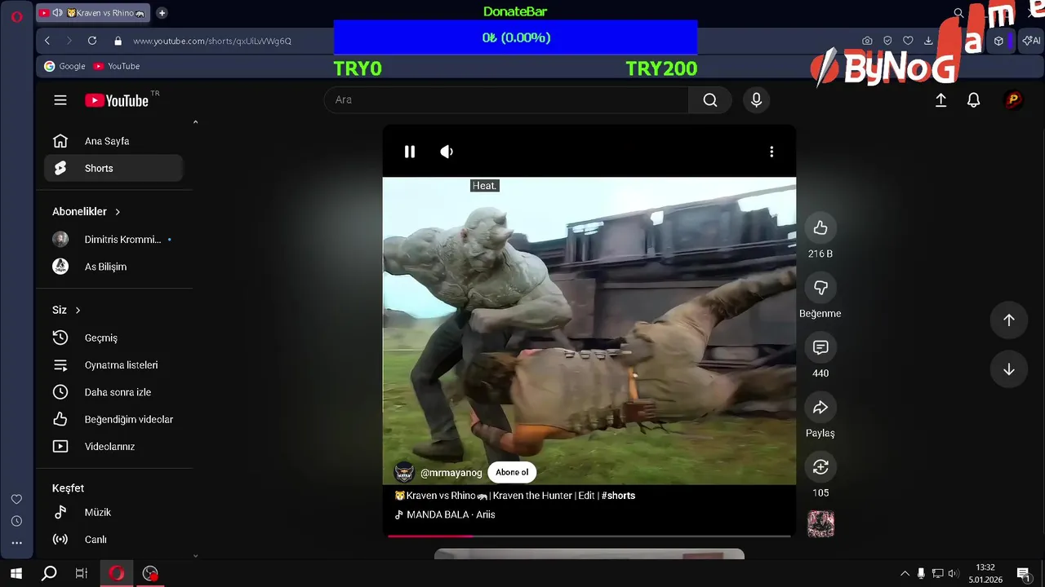Mute the Shorts video volume

447,152
